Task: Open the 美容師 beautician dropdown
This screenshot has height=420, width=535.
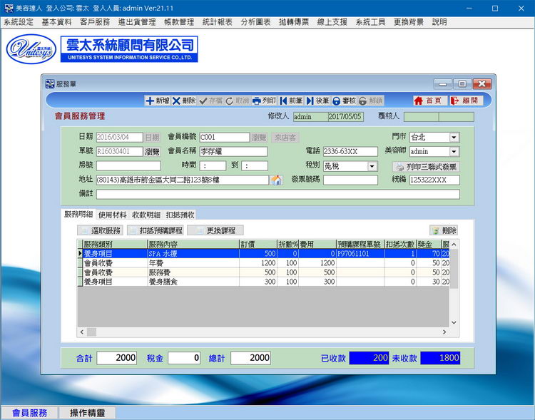Action: coord(454,152)
